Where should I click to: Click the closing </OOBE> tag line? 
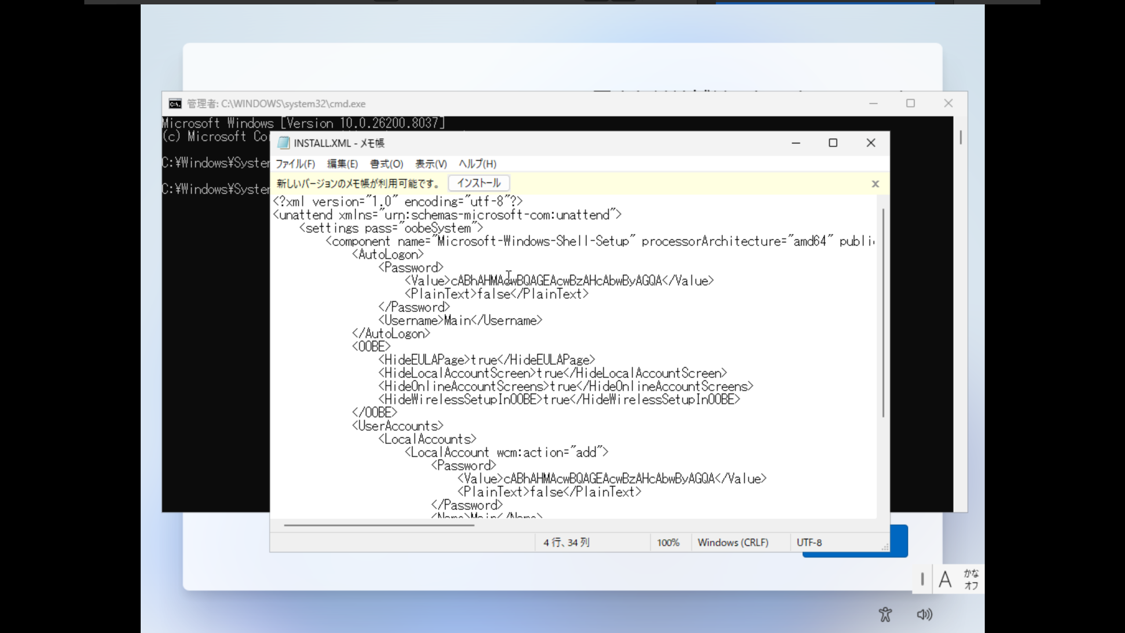375,413
